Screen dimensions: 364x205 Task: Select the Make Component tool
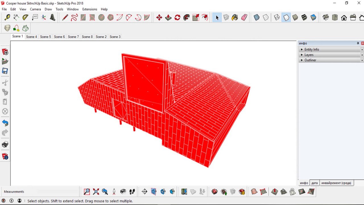point(226,17)
